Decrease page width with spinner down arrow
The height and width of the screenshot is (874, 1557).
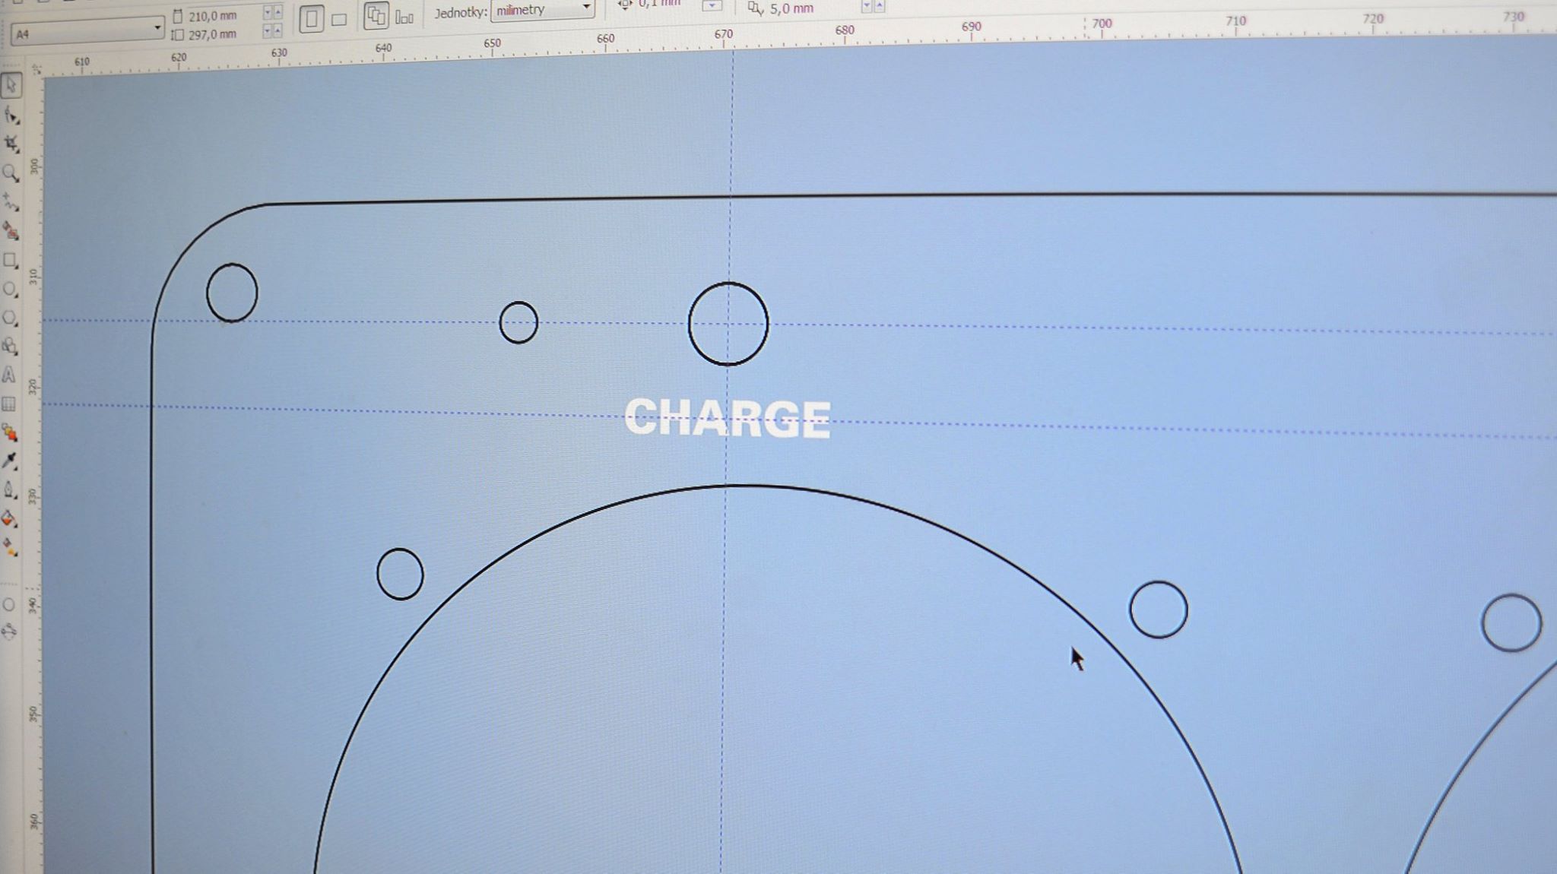click(x=268, y=13)
